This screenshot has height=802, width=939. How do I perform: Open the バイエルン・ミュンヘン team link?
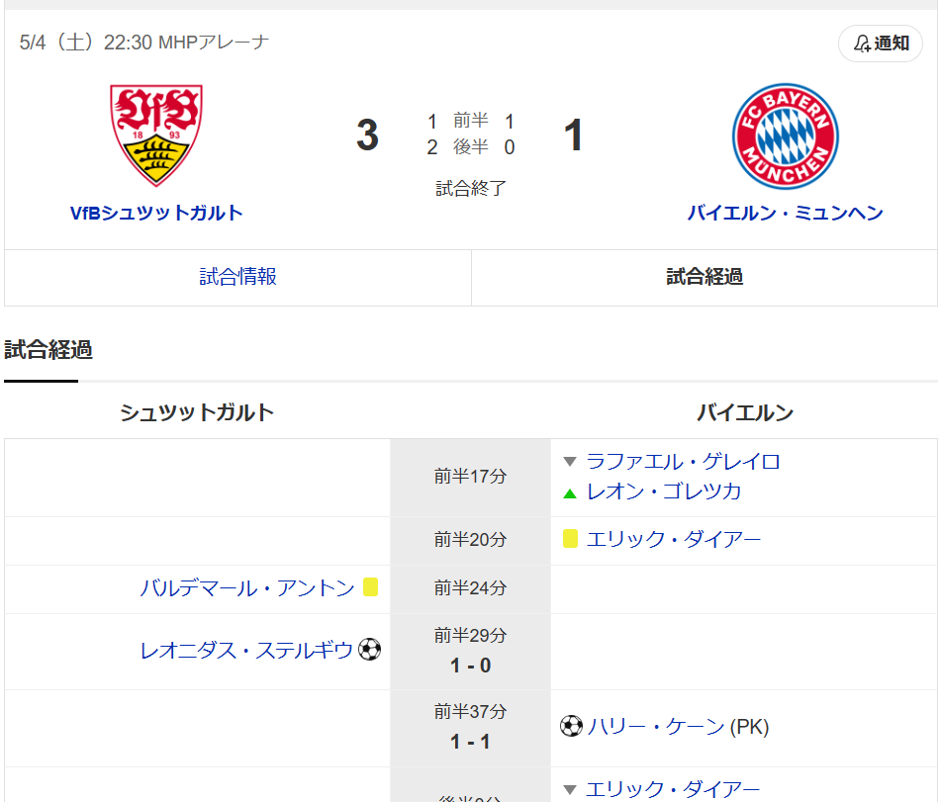(785, 213)
